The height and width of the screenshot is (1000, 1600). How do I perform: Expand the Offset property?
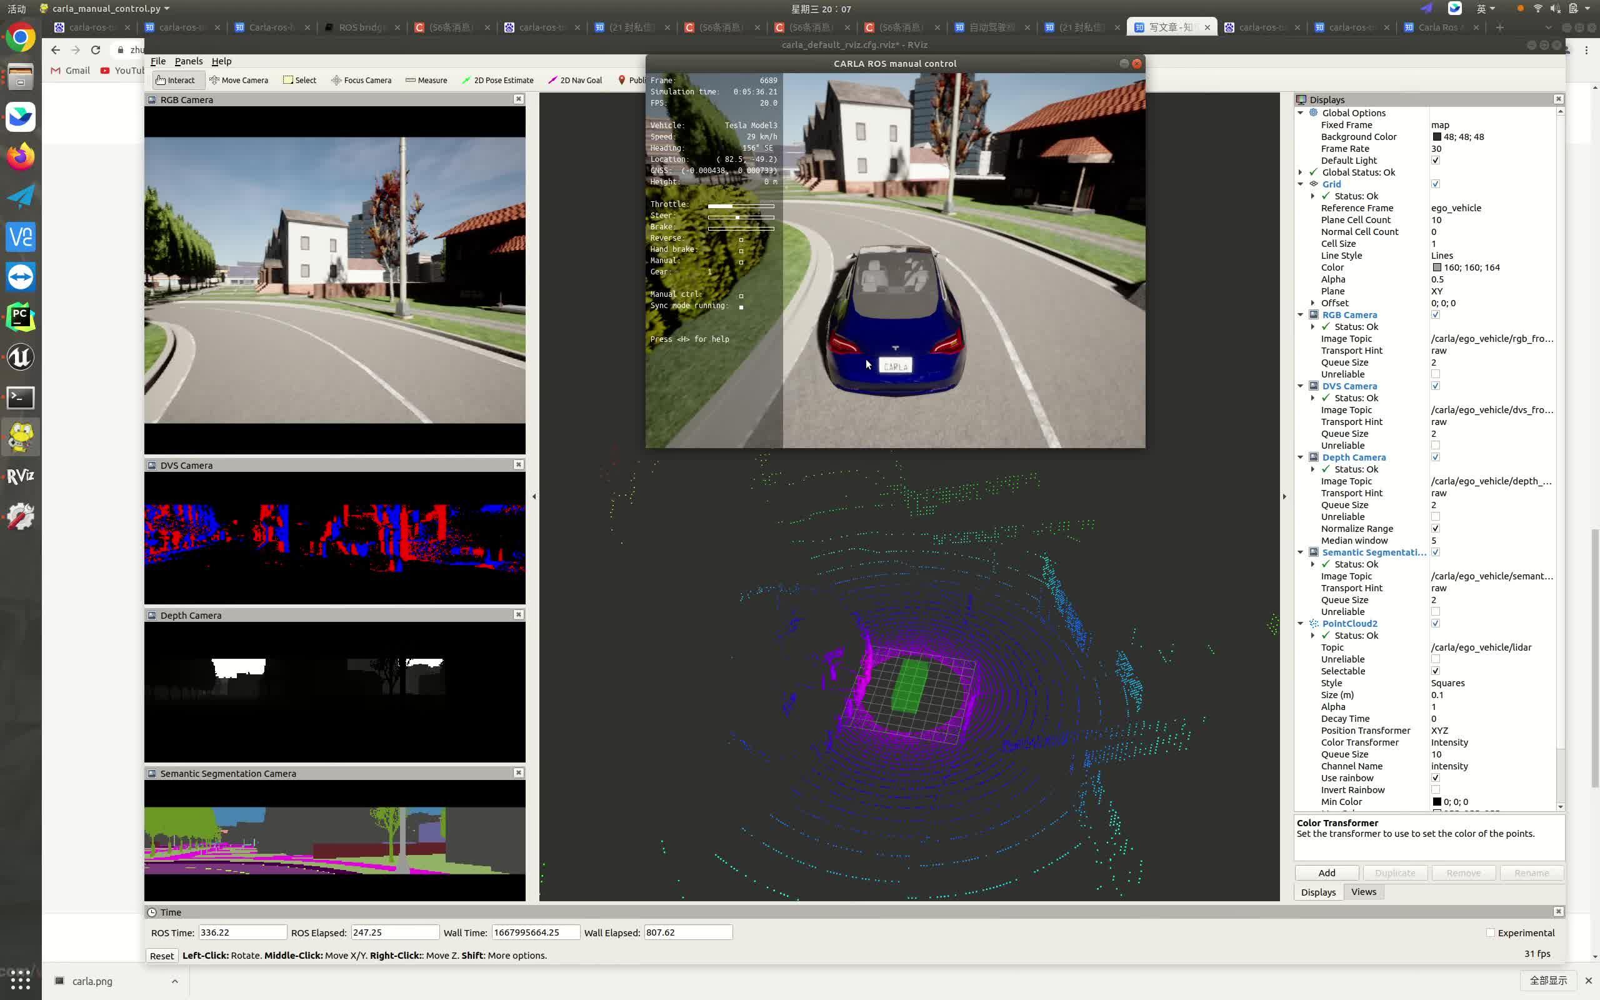click(x=1313, y=303)
